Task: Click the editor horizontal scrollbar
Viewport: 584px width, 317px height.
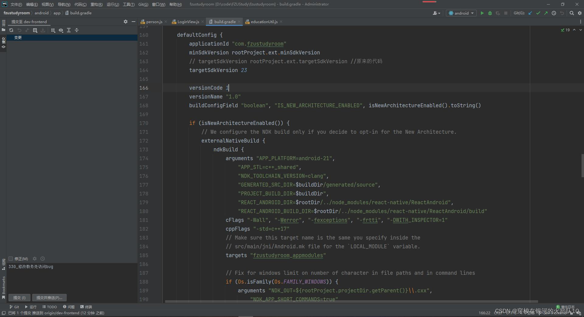Action: click(351, 301)
